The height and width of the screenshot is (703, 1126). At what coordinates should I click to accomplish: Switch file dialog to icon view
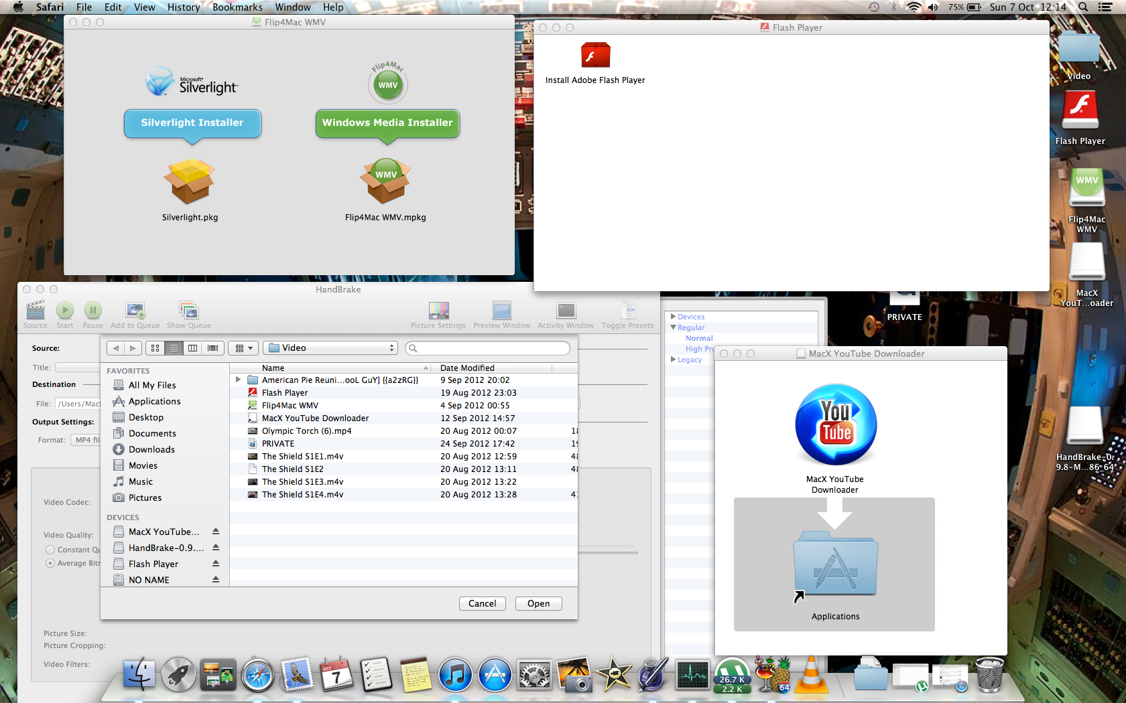tap(155, 348)
